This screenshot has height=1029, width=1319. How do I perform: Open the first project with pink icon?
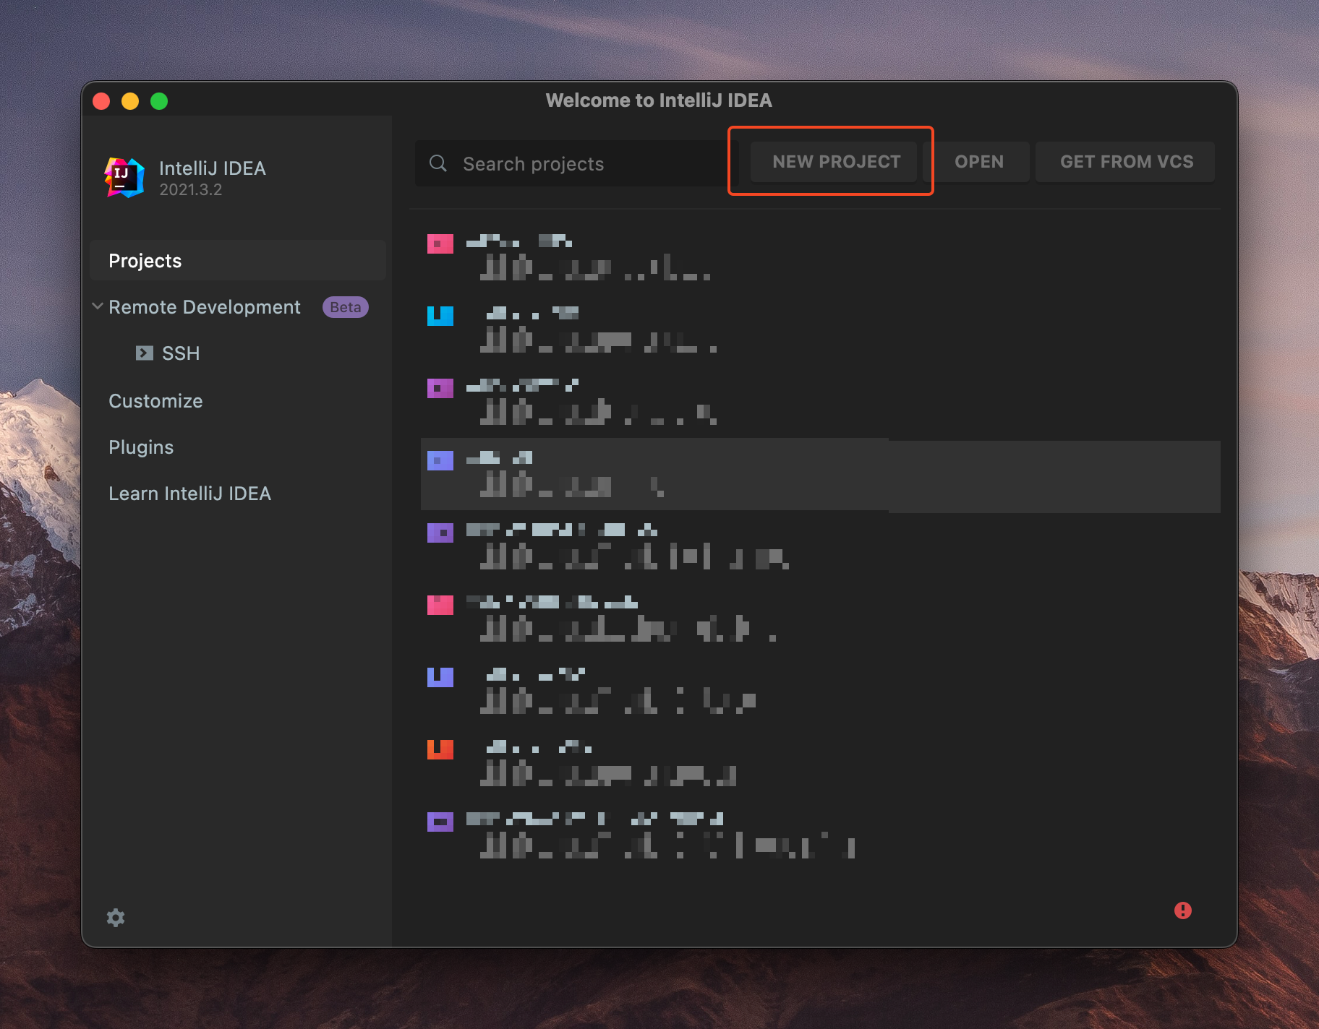coord(820,258)
